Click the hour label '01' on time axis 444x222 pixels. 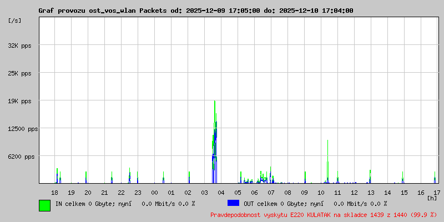171,193
